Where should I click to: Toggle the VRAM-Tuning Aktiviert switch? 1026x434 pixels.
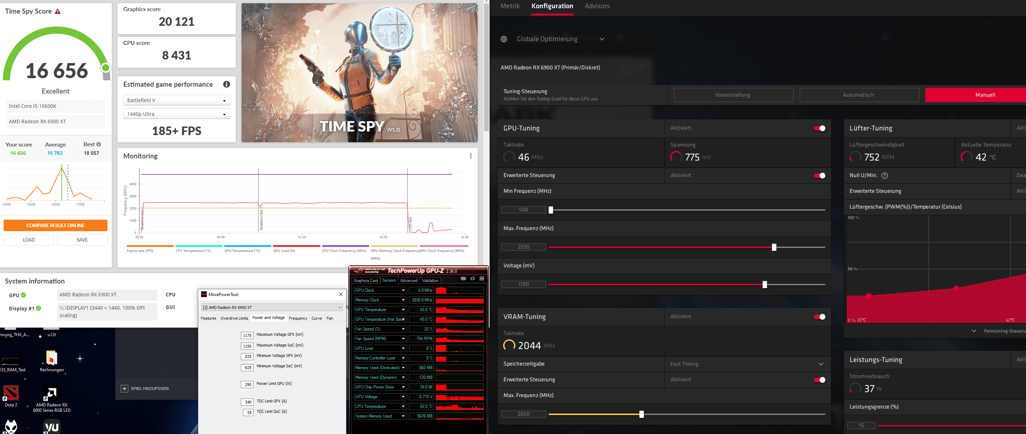pos(820,317)
